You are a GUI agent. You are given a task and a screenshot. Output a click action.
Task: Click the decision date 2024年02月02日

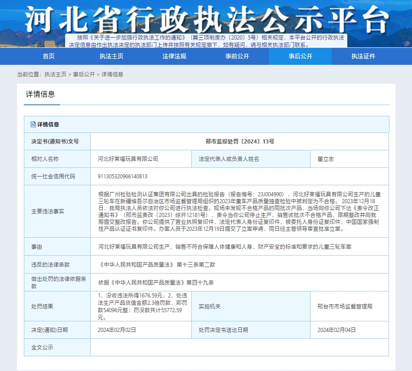[117, 330]
